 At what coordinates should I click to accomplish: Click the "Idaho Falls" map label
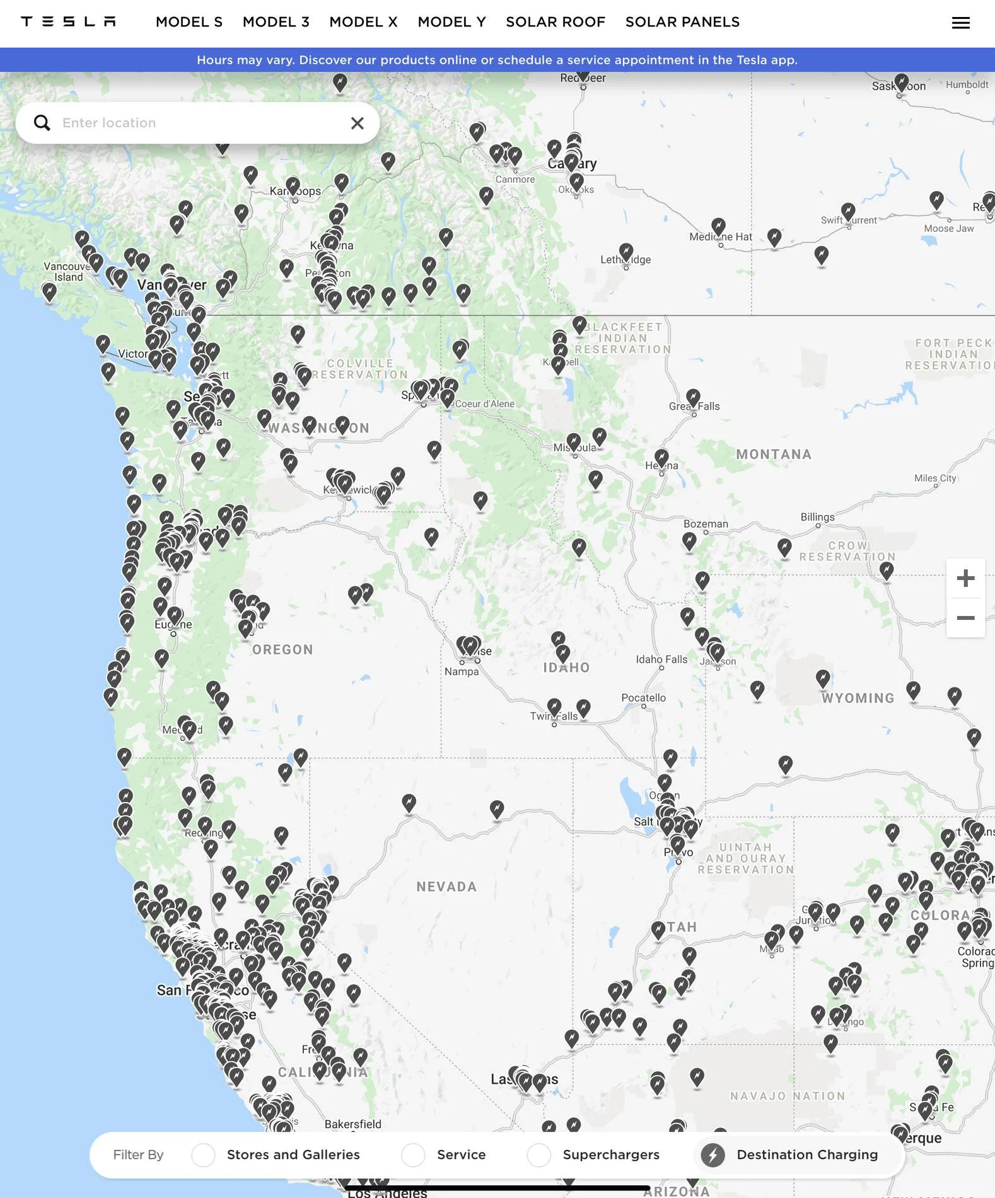[661, 660]
